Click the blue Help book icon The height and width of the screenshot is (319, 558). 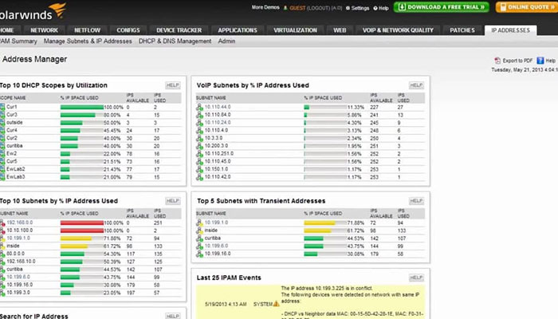click(x=540, y=61)
